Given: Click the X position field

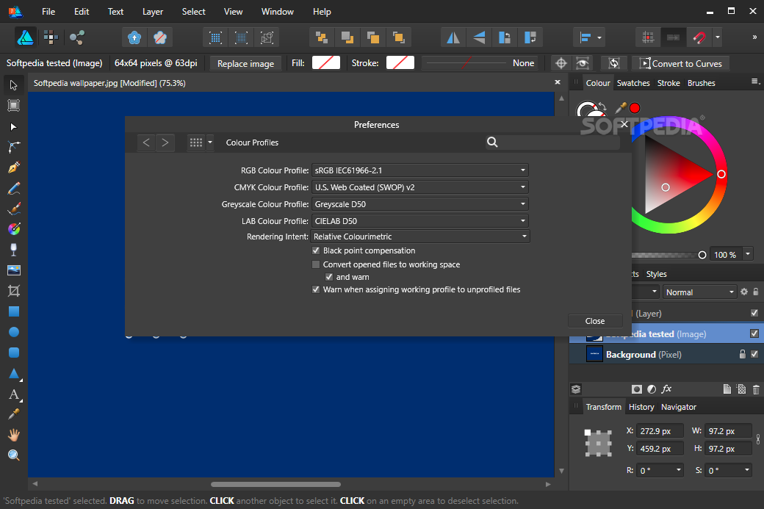Looking at the screenshot, I should [660, 431].
